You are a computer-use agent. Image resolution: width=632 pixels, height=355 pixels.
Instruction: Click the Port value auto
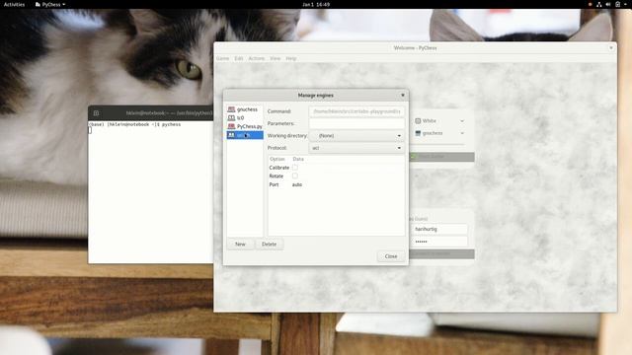[x=297, y=184]
